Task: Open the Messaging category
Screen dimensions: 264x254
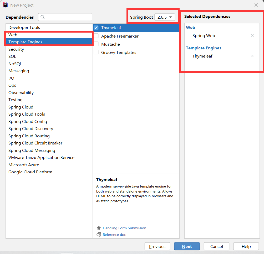Action: coord(49,71)
